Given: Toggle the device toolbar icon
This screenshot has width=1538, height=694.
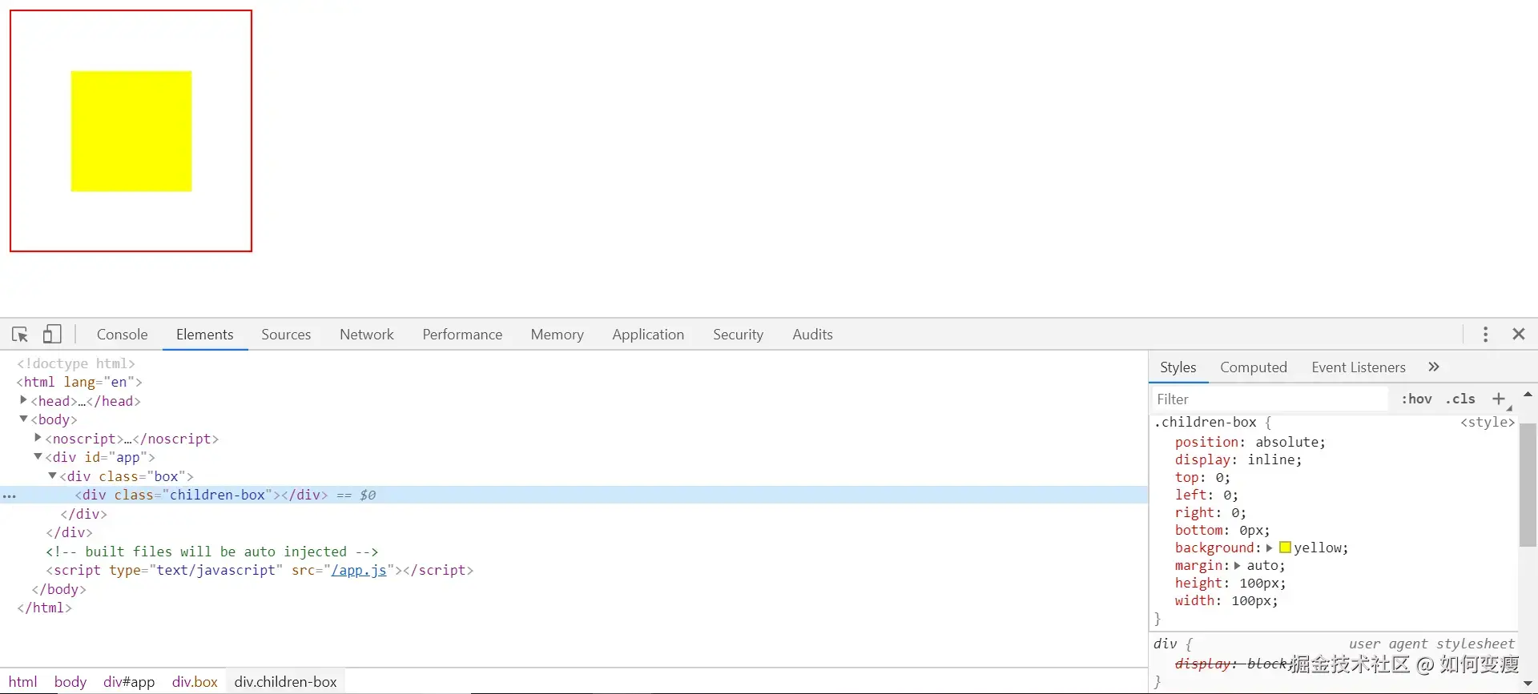Looking at the screenshot, I should click(x=52, y=334).
